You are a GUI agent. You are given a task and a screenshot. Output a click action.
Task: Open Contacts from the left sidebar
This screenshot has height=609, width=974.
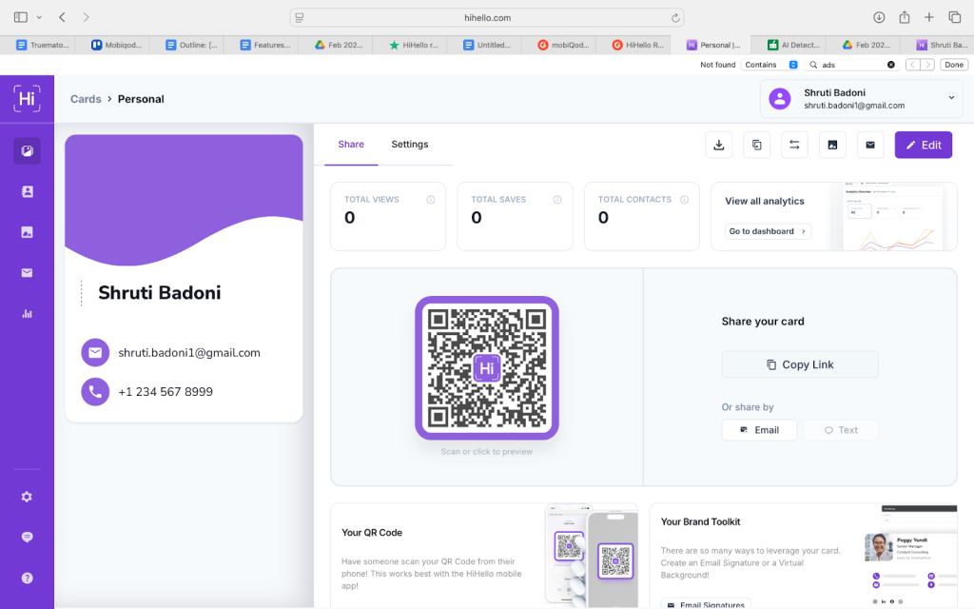[27, 191]
